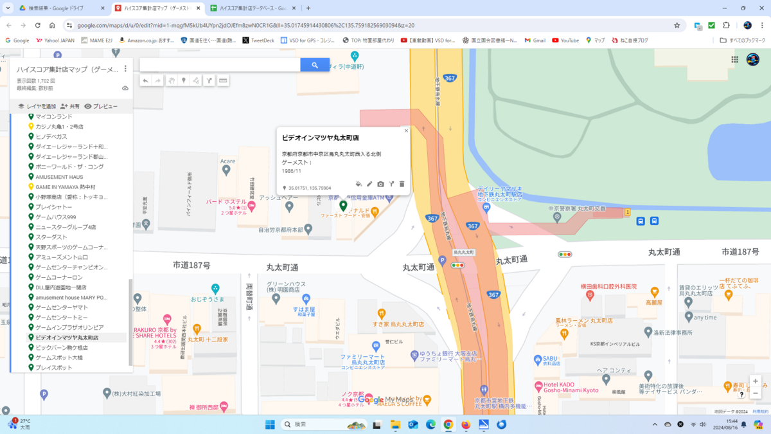Select ゲームインプラザオリンピア in the list

coord(71,327)
